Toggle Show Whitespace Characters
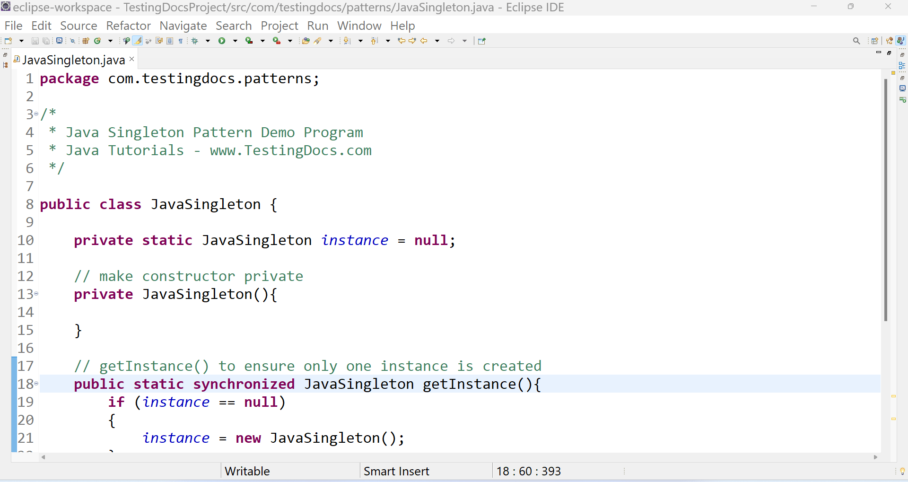This screenshot has height=482, width=908. [181, 41]
